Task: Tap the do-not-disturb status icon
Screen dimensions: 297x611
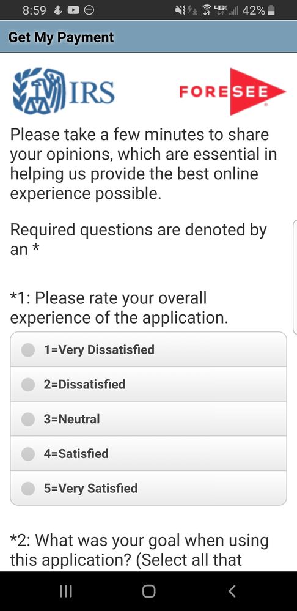Action: coord(89,10)
